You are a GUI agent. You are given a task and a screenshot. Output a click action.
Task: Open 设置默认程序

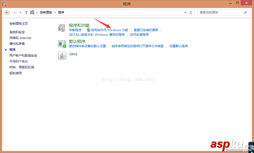click(179, 46)
